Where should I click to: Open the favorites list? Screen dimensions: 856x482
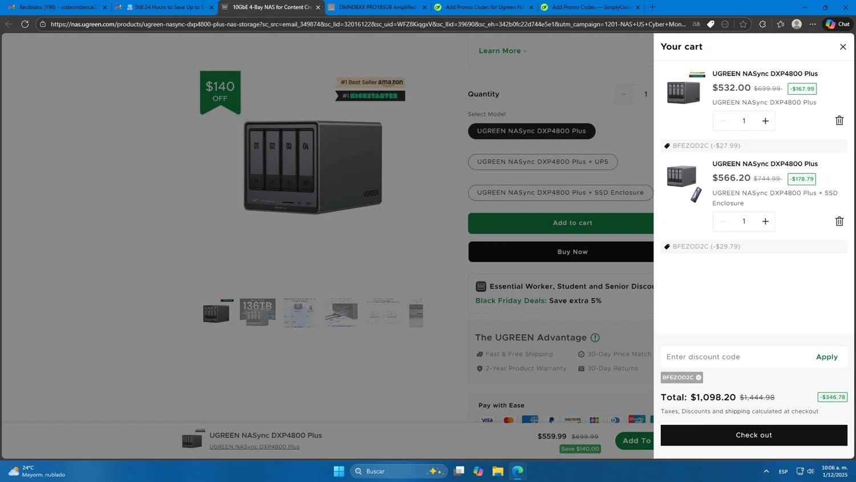tap(780, 24)
